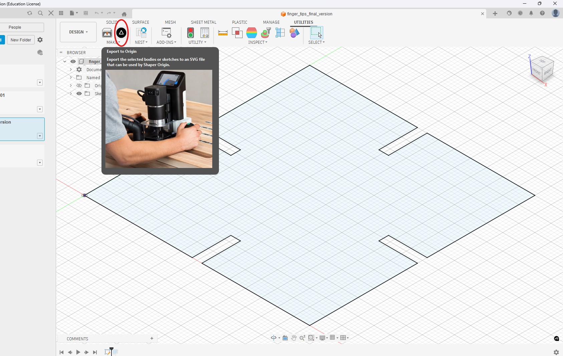Open the job status clock icon
563x356 pixels.
point(520,13)
